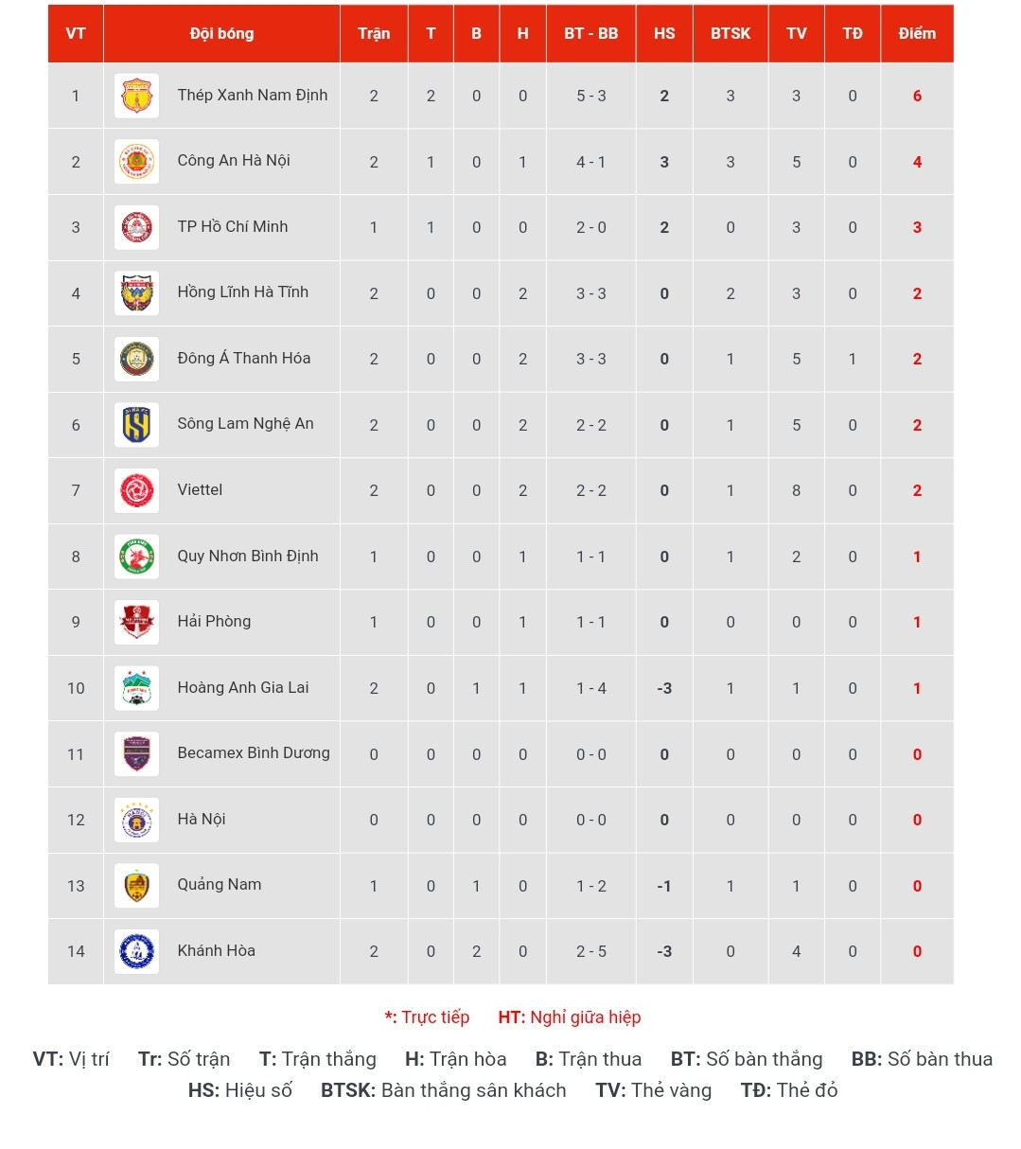
Task: Click the Thép Xanh Nam Định club logo
Action: (x=136, y=96)
